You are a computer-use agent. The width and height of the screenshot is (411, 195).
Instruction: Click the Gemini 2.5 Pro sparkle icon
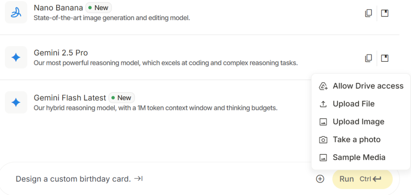[x=16, y=57]
